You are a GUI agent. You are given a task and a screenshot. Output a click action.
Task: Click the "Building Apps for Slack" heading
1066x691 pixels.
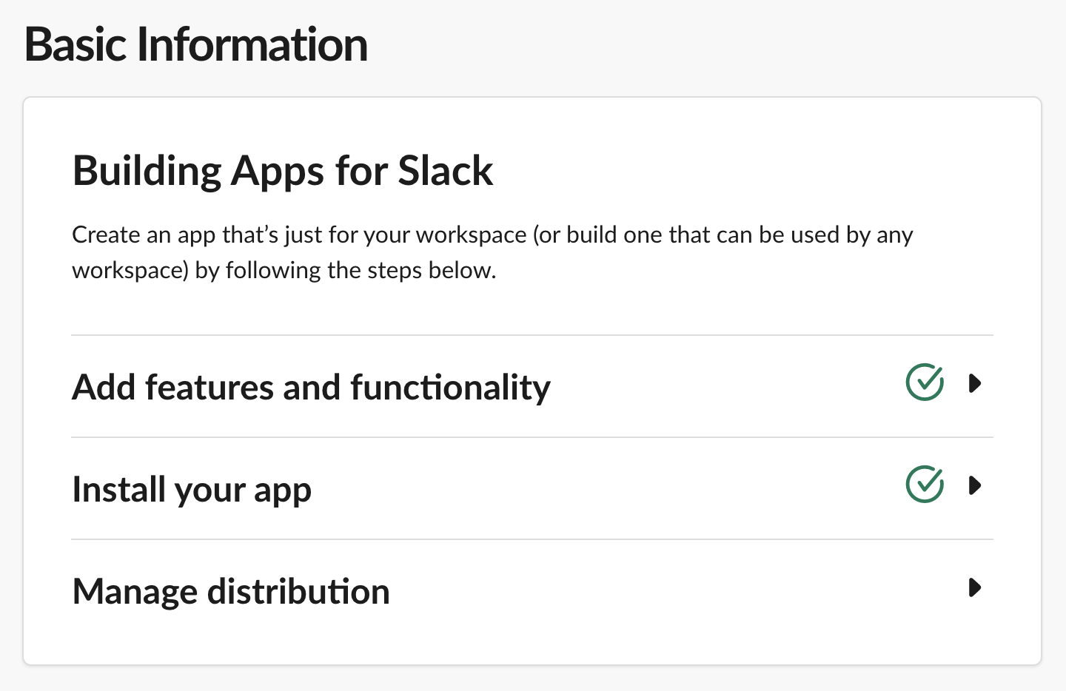pyautogui.click(x=283, y=171)
